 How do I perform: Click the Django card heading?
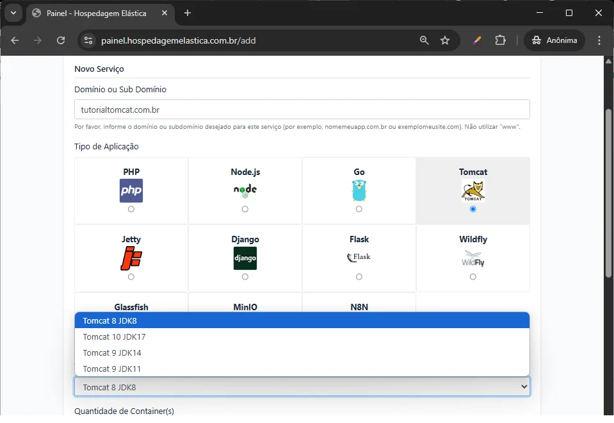click(x=245, y=239)
